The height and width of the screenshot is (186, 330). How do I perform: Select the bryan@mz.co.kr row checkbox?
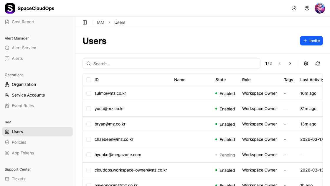[x=89, y=124]
